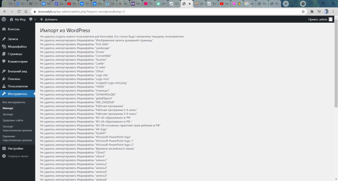338x181 pixels.
Task: Click the line mentioning "cropped-Logo-mini.png"
Action: click(84, 83)
